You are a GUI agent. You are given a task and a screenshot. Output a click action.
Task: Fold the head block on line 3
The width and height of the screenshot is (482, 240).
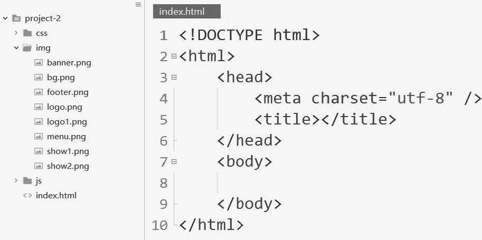pos(174,78)
